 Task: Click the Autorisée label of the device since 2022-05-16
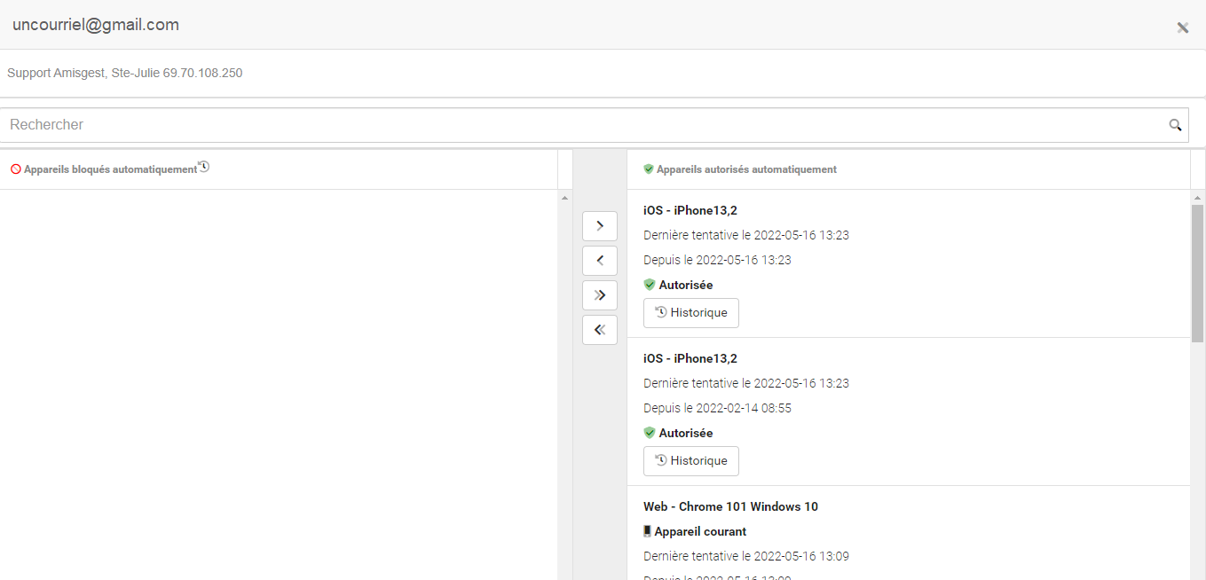click(x=686, y=285)
